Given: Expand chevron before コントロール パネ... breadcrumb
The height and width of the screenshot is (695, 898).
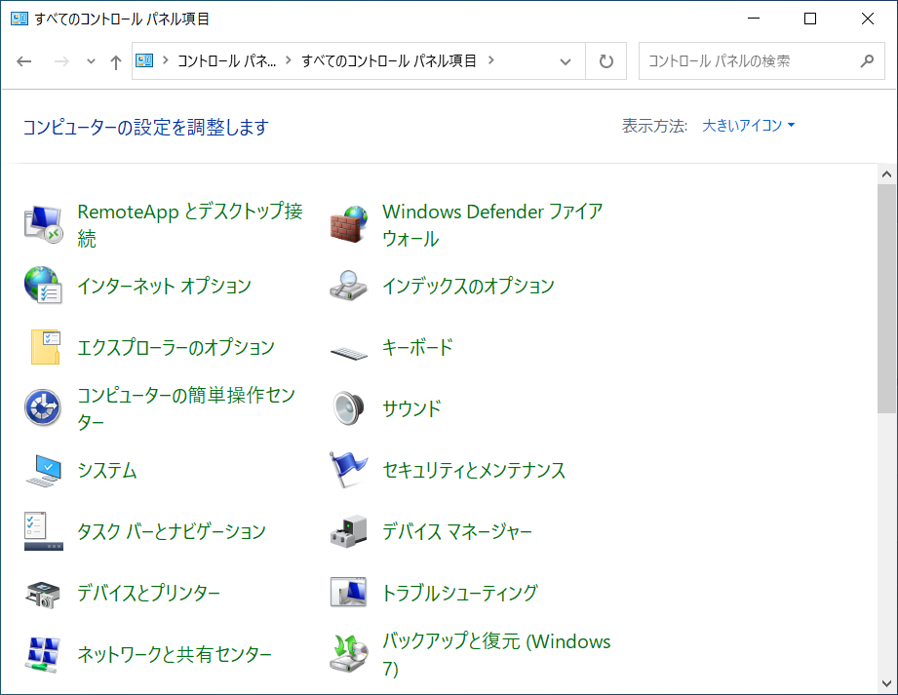Looking at the screenshot, I should coord(166,60).
